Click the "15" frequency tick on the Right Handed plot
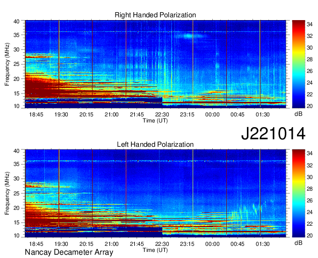 point(16,93)
